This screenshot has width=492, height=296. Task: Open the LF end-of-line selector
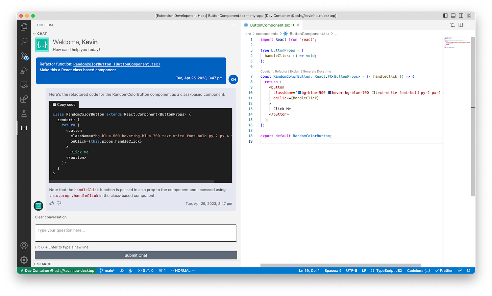point(364,271)
